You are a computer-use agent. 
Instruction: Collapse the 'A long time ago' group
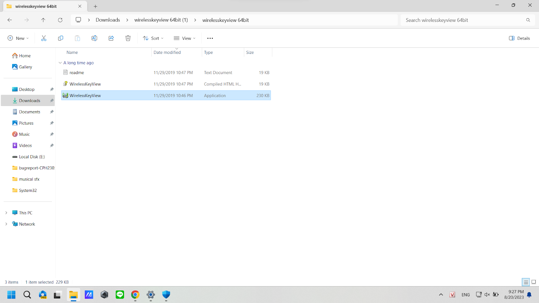click(60, 63)
